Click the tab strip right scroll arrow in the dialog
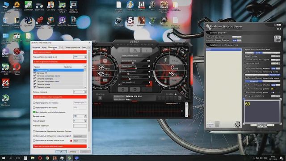This screenshot has height=161, width=286. (x=89, y=47)
